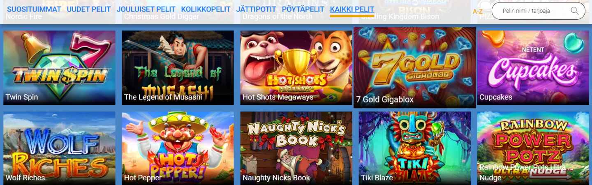Open Rainbow Power Pots Ultra Nudge
This screenshot has height=185, width=592.
tap(533, 148)
